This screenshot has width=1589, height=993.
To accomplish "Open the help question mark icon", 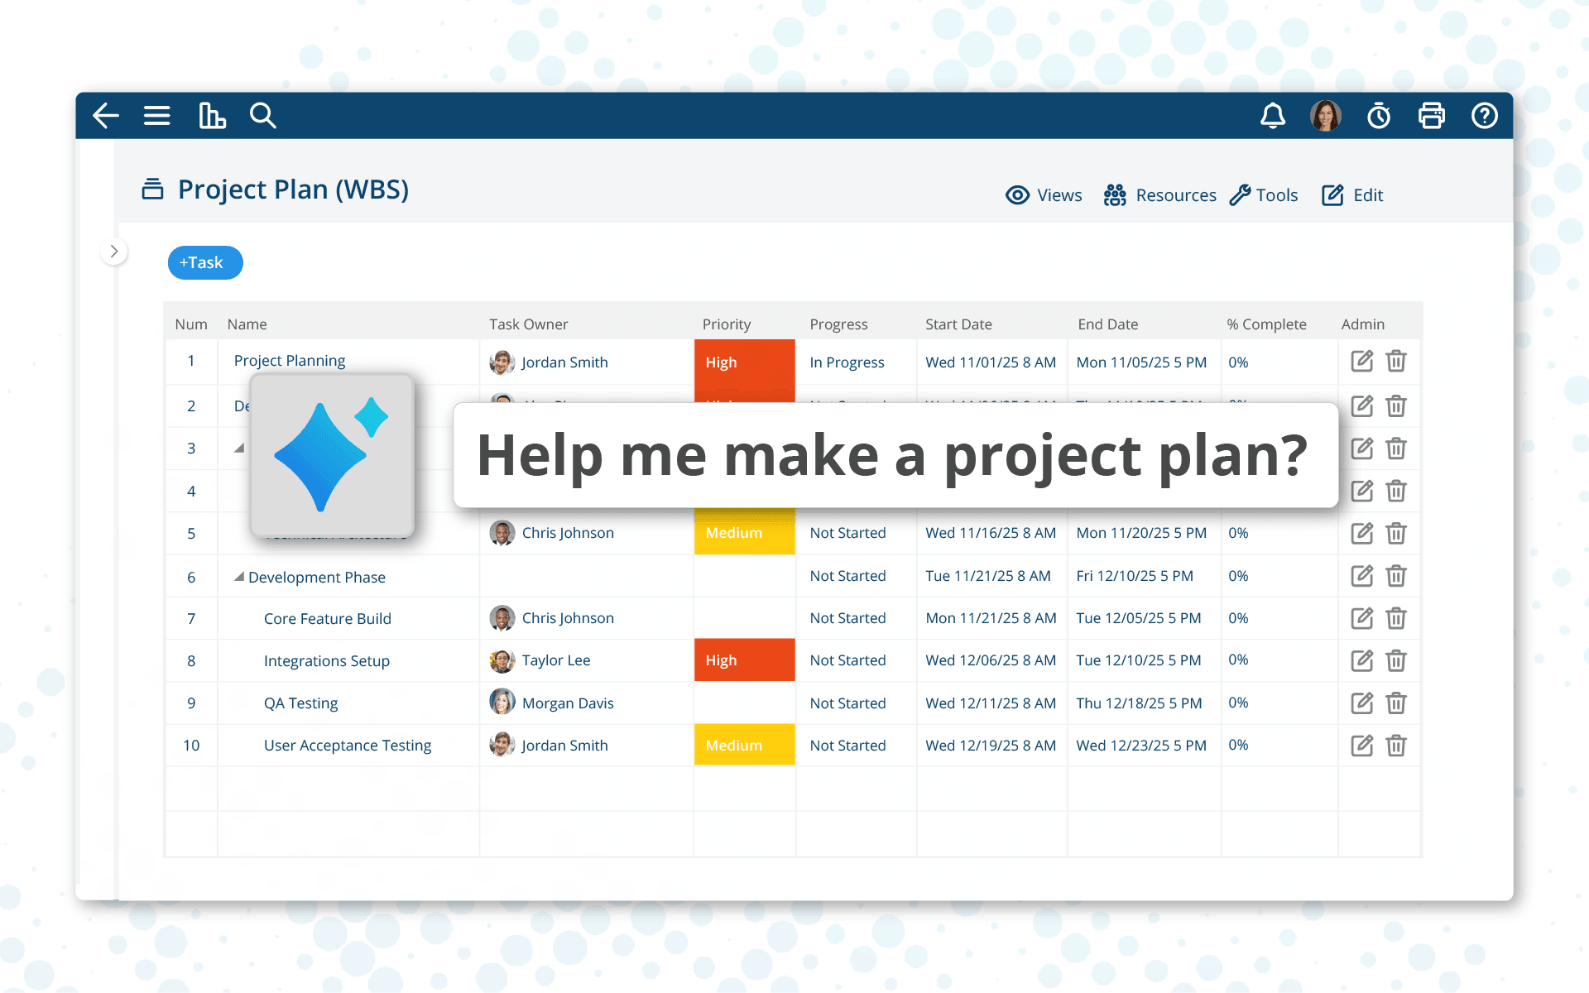I will tap(1485, 116).
